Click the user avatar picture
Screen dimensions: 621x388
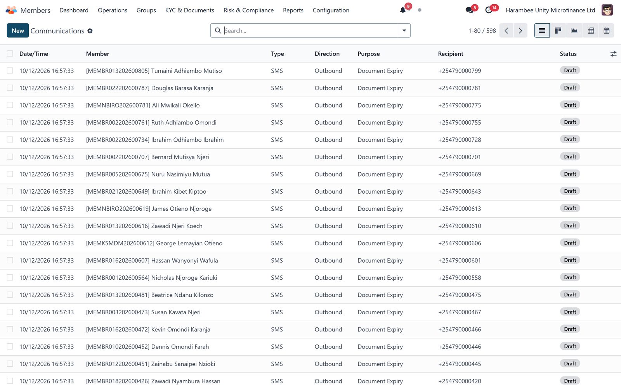click(607, 10)
